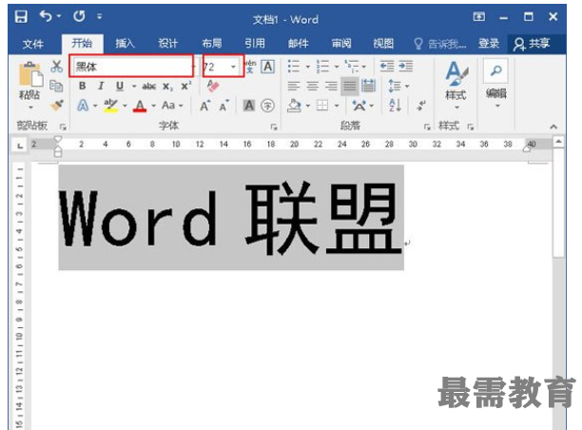Expand numbered list options arrow
582x430 pixels.
pos(337,68)
